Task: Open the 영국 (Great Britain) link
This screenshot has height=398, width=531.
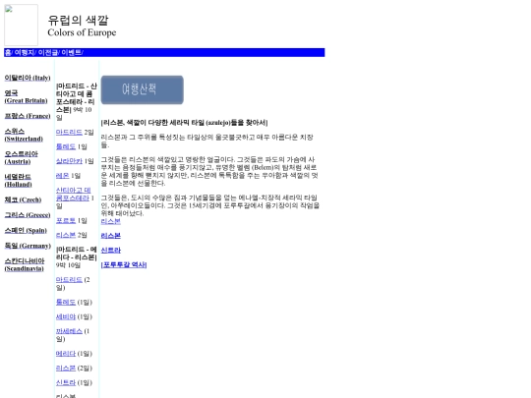Action: (26, 96)
